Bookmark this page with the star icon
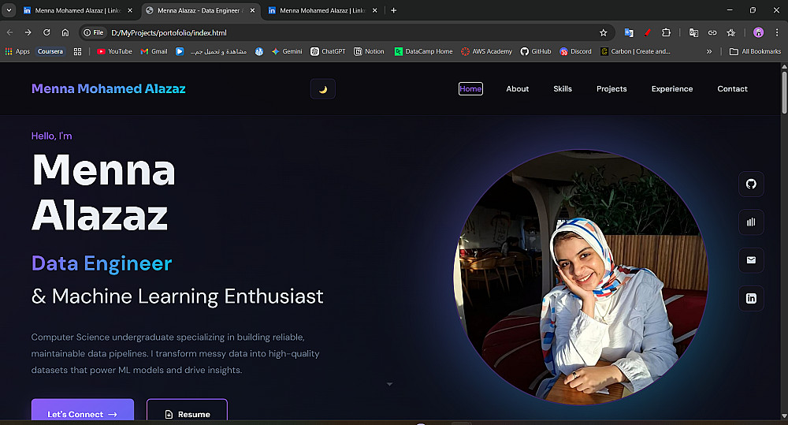 point(603,32)
